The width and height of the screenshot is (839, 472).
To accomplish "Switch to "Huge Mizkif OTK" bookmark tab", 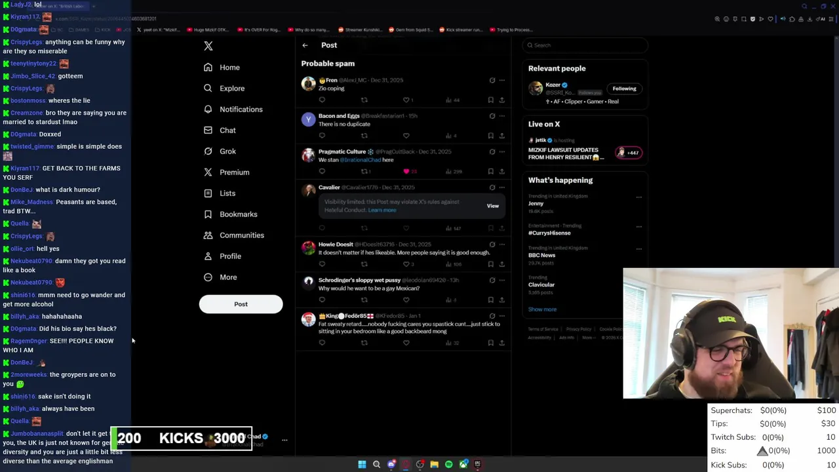I will coord(208,30).
